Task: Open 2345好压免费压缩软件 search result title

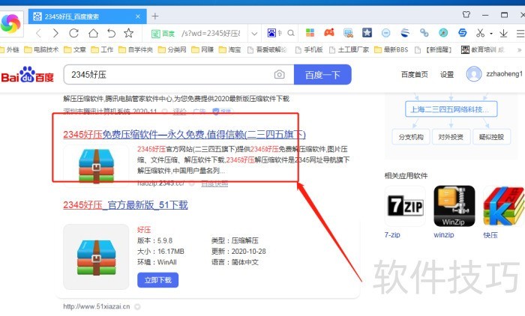Action: click(x=184, y=135)
